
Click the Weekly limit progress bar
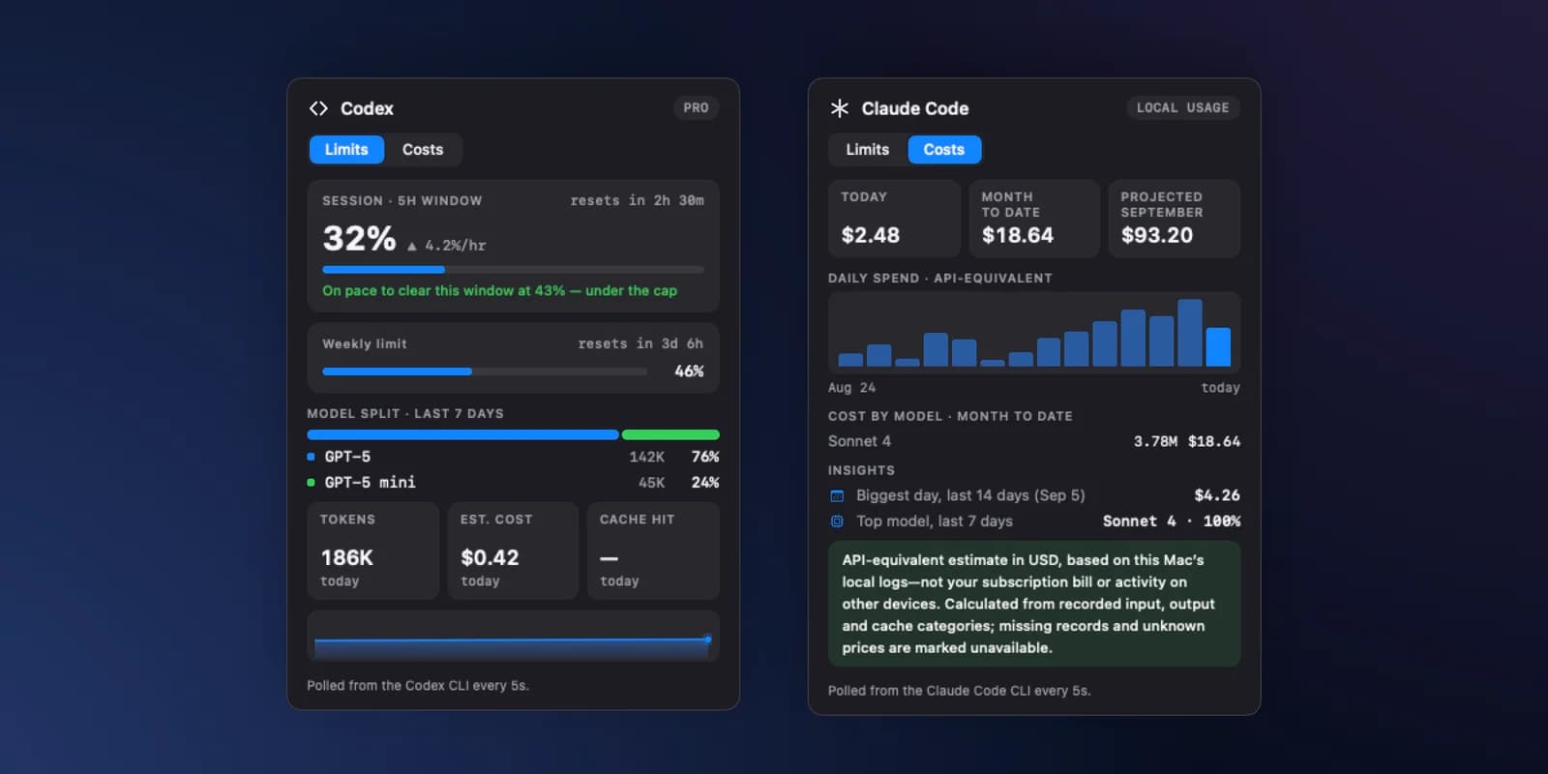click(x=485, y=372)
